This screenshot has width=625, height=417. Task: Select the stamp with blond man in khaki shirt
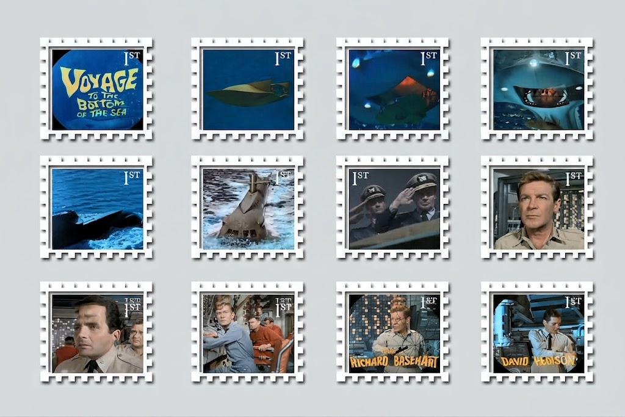point(537,208)
